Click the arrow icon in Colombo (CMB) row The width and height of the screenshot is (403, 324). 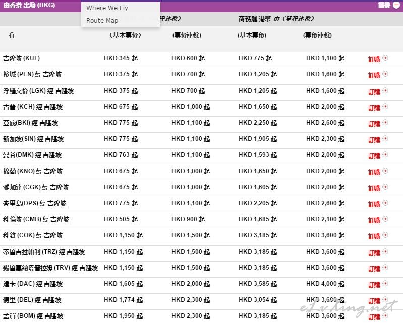coord(385,219)
